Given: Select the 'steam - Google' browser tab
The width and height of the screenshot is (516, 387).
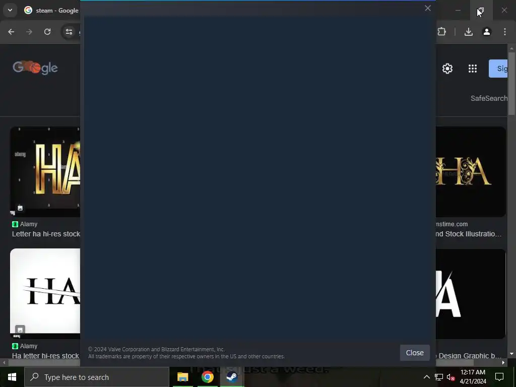Looking at the screenshot, I should tap(51, 11).
